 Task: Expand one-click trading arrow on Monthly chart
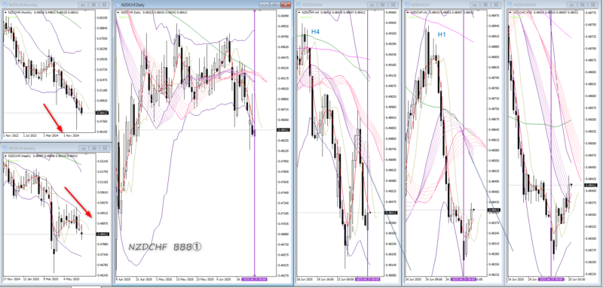click(x=5, y=12)
